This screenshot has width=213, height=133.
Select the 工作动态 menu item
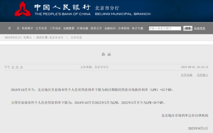click(x=55, y=28)
